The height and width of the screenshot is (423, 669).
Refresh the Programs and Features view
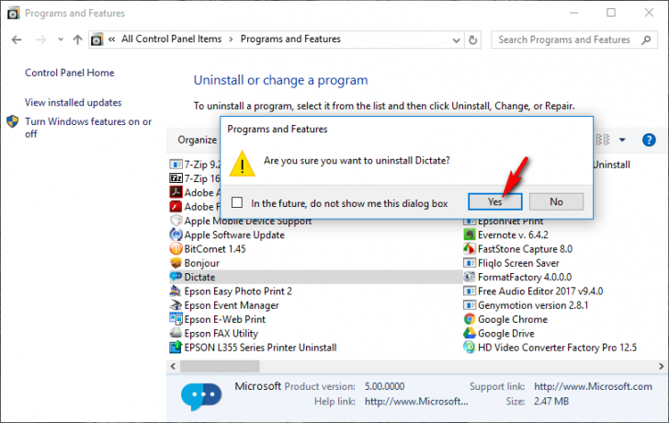[x=472, y=40]
